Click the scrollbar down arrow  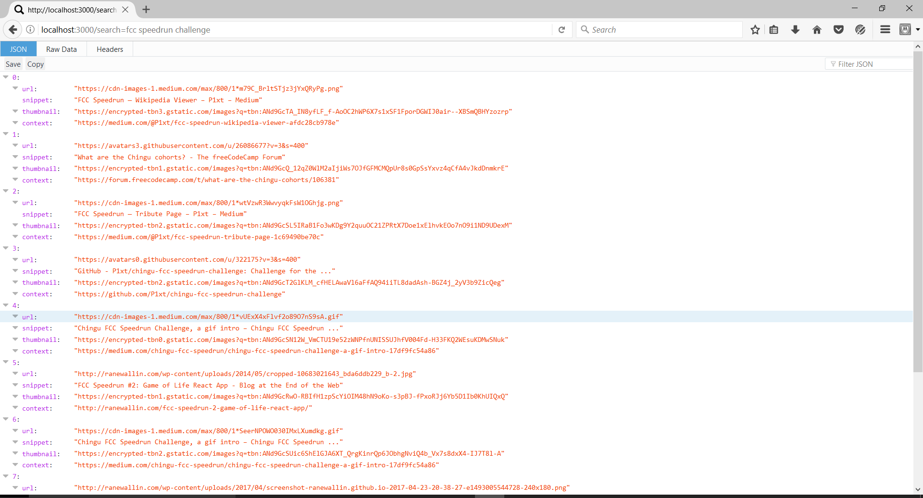pyautogui.click(x=918, y=490)
